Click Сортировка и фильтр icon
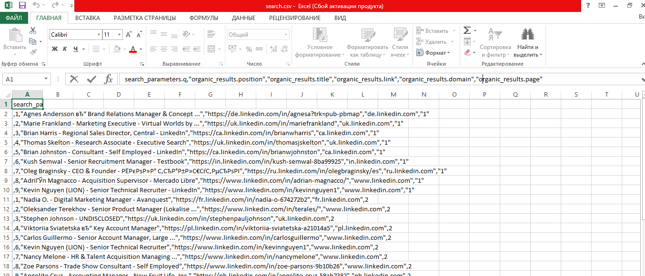645x276 pixels. coord(495,42)
